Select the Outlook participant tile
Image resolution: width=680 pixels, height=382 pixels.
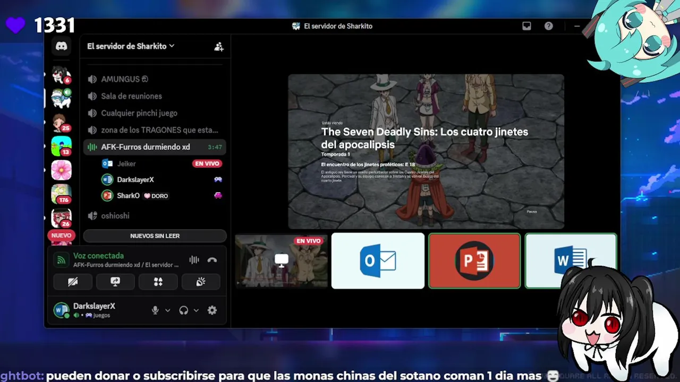pyautogui.click(x=378, y=261)
